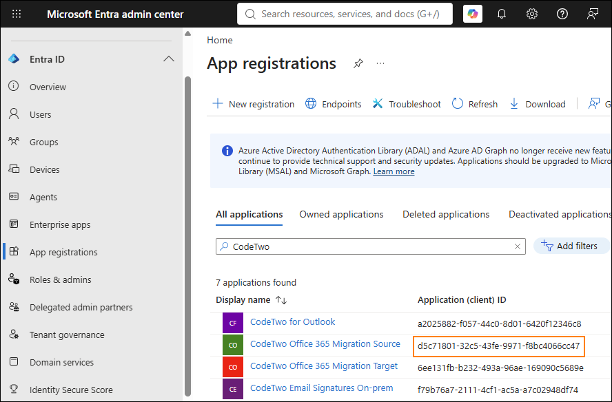Switch to the Deleted applications tab

(446, 215)
